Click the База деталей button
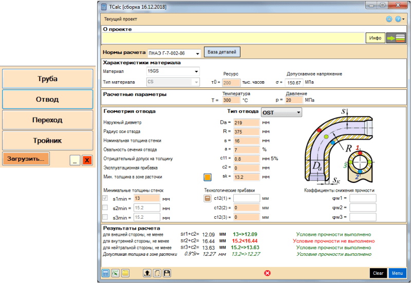This screenshot has width=411, height=283. (x=222, y=52)
